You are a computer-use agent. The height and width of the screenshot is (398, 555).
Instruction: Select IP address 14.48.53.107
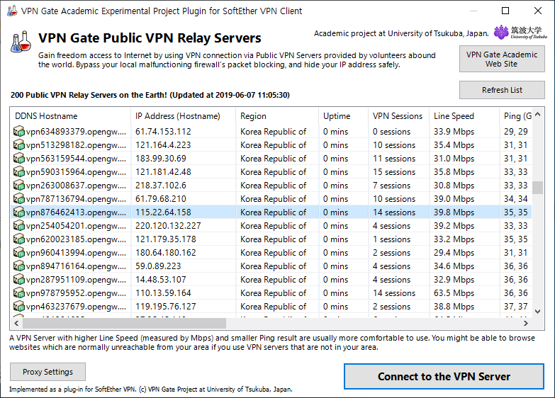(161, 280)
